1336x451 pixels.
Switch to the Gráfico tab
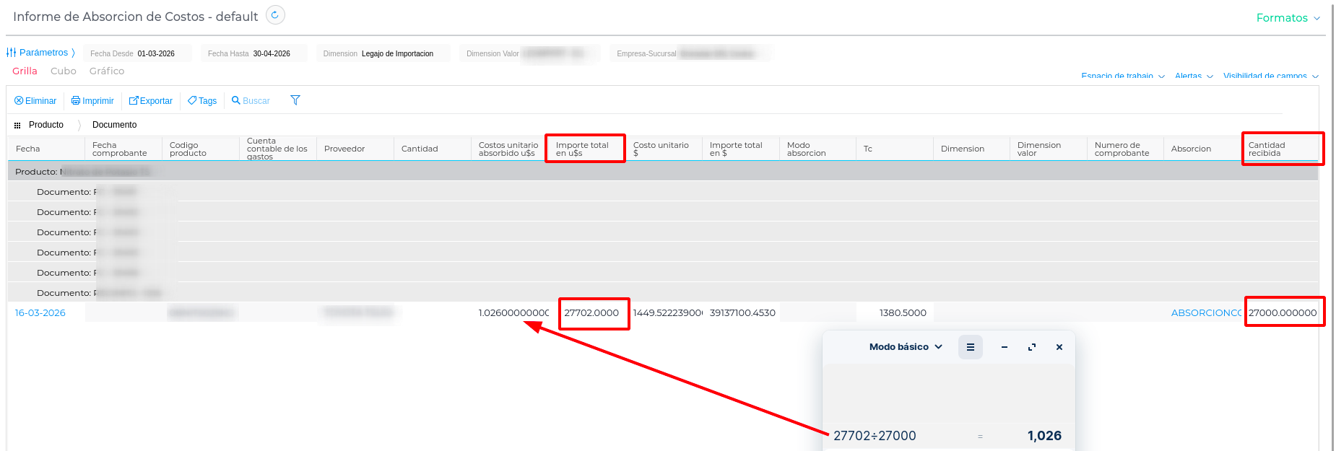[107, 71]
